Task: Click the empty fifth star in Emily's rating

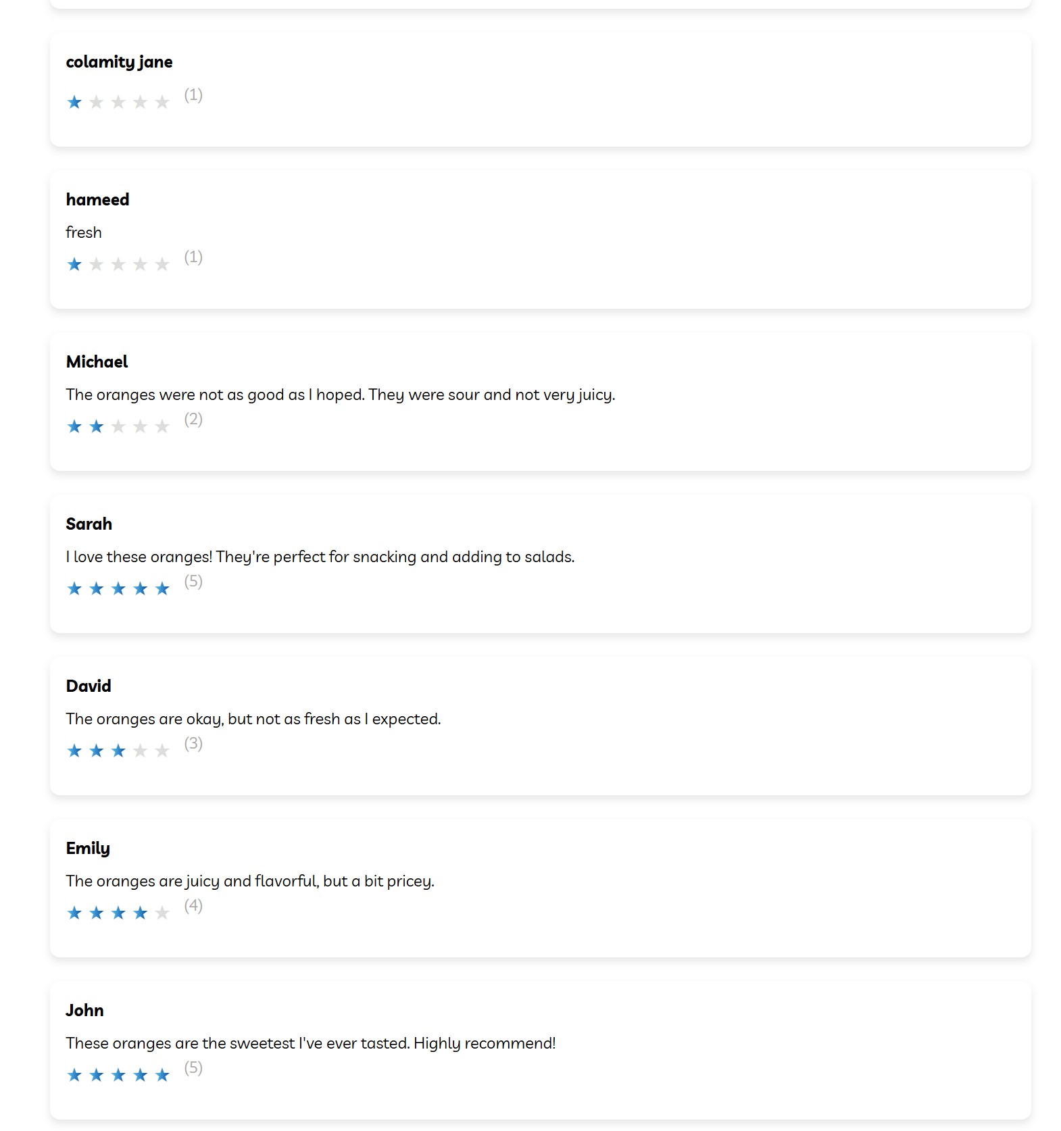Action: (162, 913)
